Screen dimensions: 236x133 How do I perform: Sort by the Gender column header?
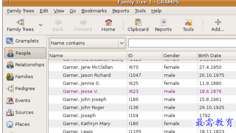(180, 56)
